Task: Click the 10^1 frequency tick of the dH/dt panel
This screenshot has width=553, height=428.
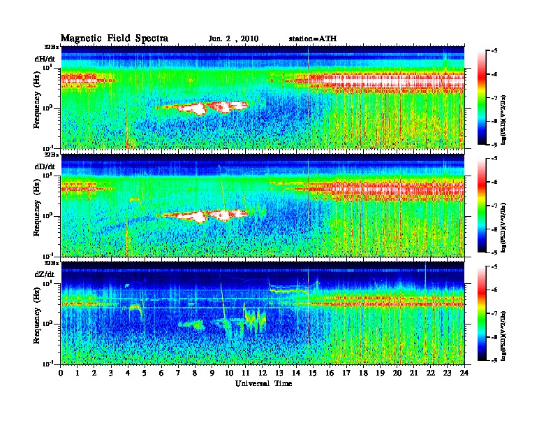Action: click(x=47, y=67)
